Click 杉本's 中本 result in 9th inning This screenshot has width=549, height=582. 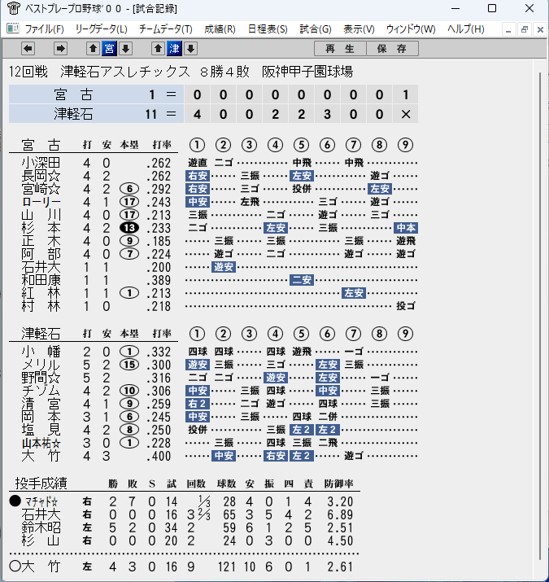(406, 228)
